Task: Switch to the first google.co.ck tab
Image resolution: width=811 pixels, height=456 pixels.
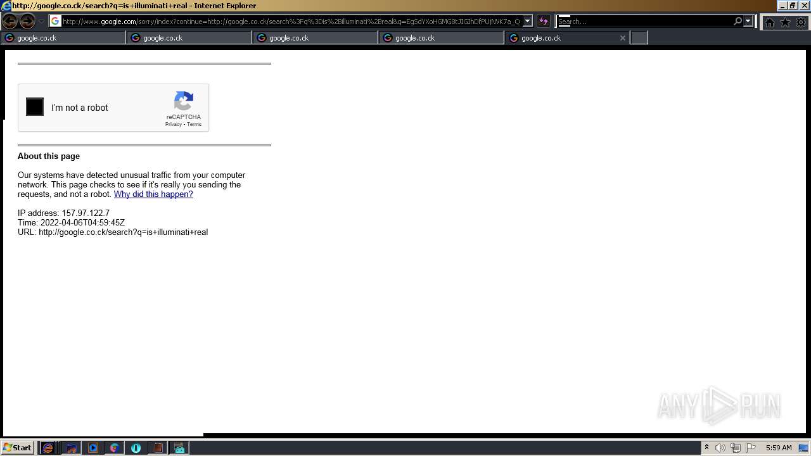Action: (63, 38)
